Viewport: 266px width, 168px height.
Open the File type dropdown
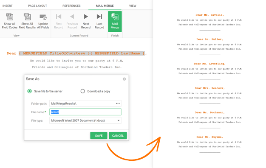tap(85, 120)
